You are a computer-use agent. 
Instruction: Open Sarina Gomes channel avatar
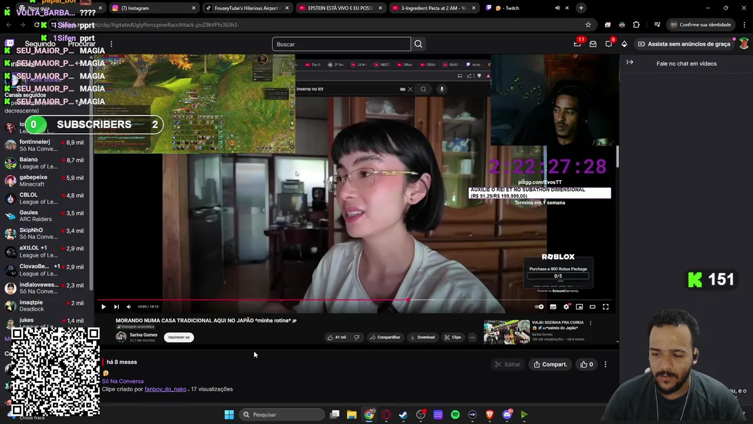coord(121,337)
